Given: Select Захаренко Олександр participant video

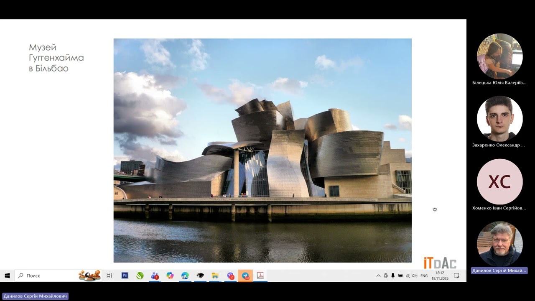Looking at the screenshot, I should (499, 119).
